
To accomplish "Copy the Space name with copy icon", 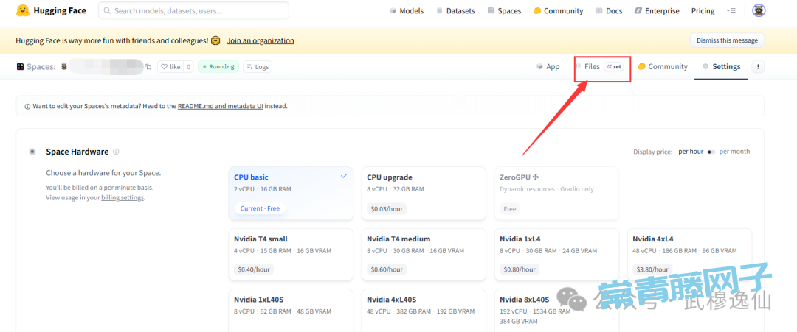I will pyautogui.click(x=148, y=67).
